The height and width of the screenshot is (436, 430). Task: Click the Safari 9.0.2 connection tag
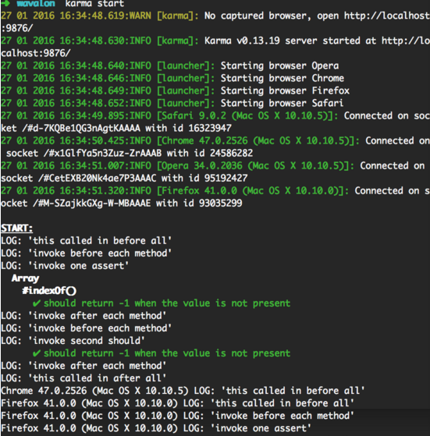[x=247, y=115]
